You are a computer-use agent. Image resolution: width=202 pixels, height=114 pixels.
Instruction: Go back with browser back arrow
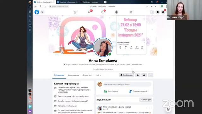36,6
